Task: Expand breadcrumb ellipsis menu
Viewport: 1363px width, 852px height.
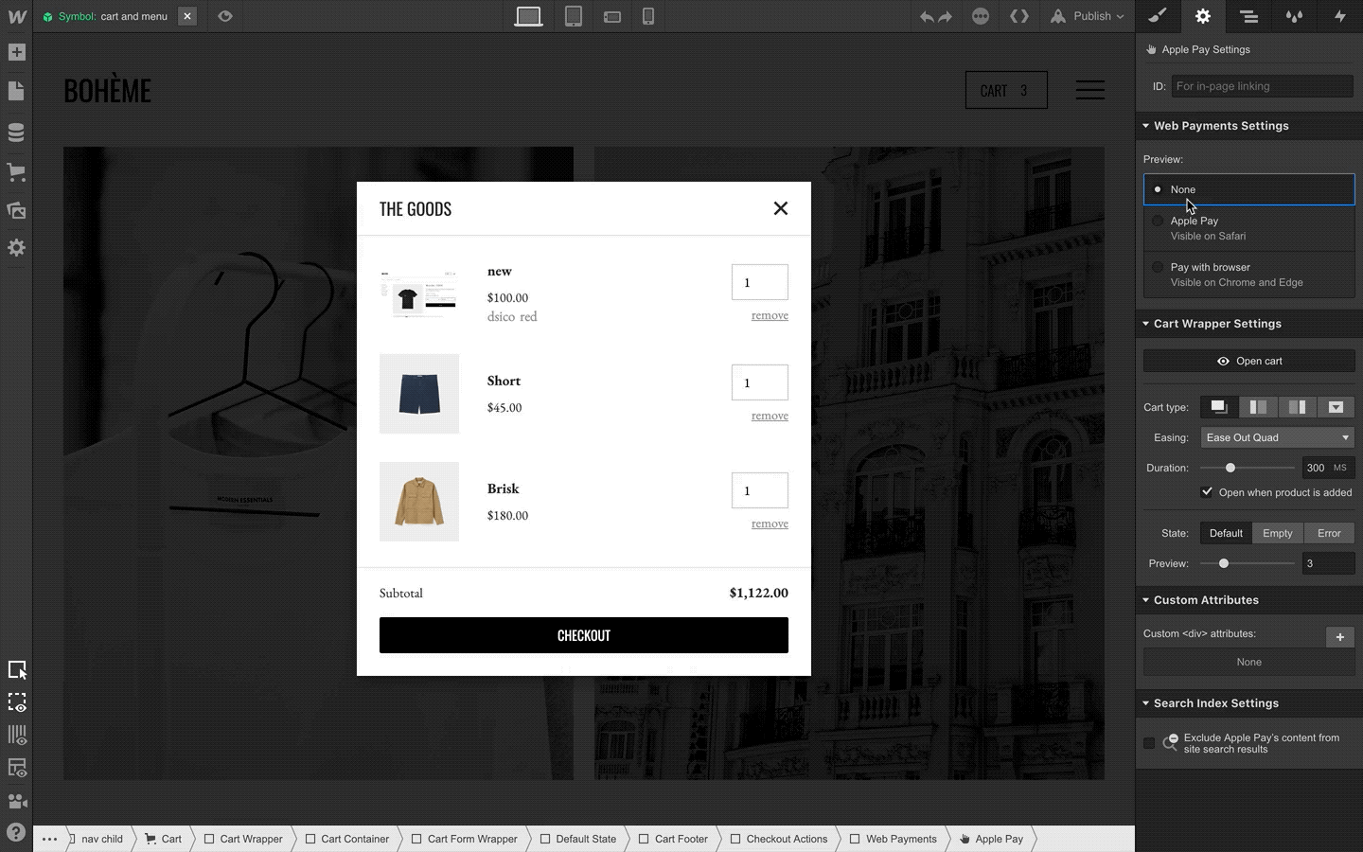Action: pos(49,839)
